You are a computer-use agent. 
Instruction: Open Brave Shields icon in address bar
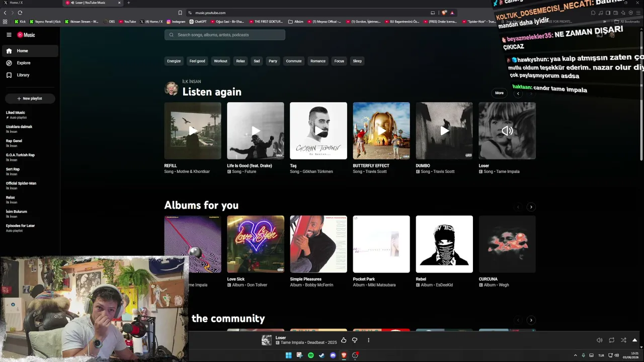coord(444,13)
